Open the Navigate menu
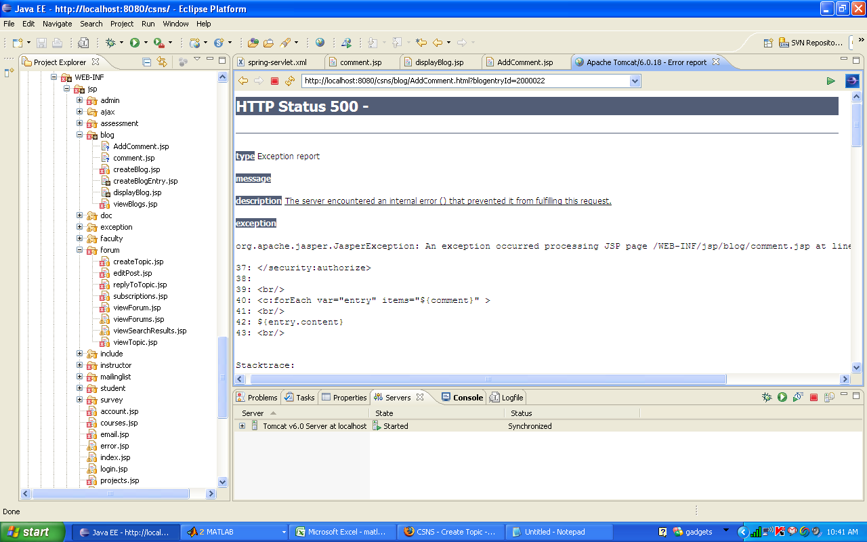The width and height of the screenshot is (867, 542). tap(57, 24)
